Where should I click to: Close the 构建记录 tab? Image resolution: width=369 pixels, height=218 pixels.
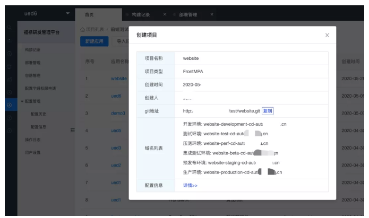click(x=165, y=14)
